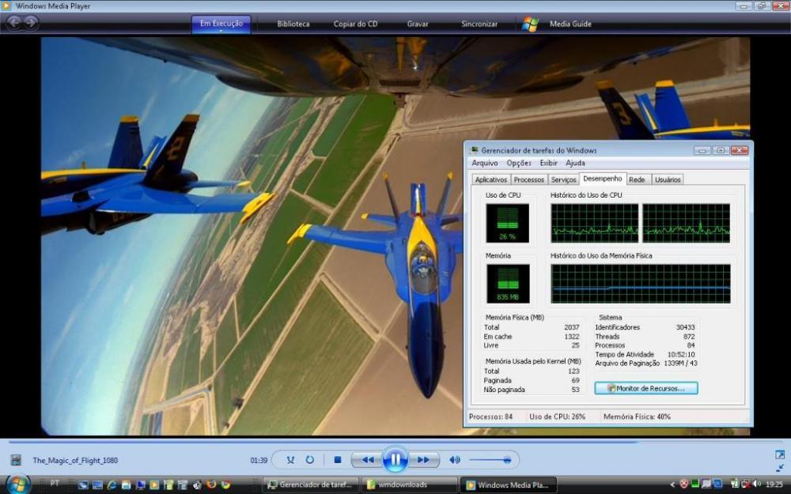Screen dimensions: 791x494
Task: Skip to the previous track
Action: [x=367, y=459]
